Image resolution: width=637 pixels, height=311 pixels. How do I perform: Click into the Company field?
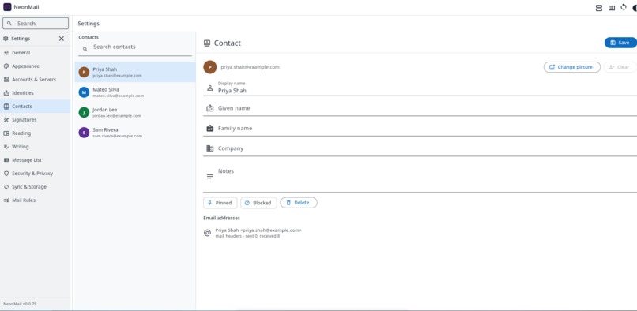click(x=420, y=148)
